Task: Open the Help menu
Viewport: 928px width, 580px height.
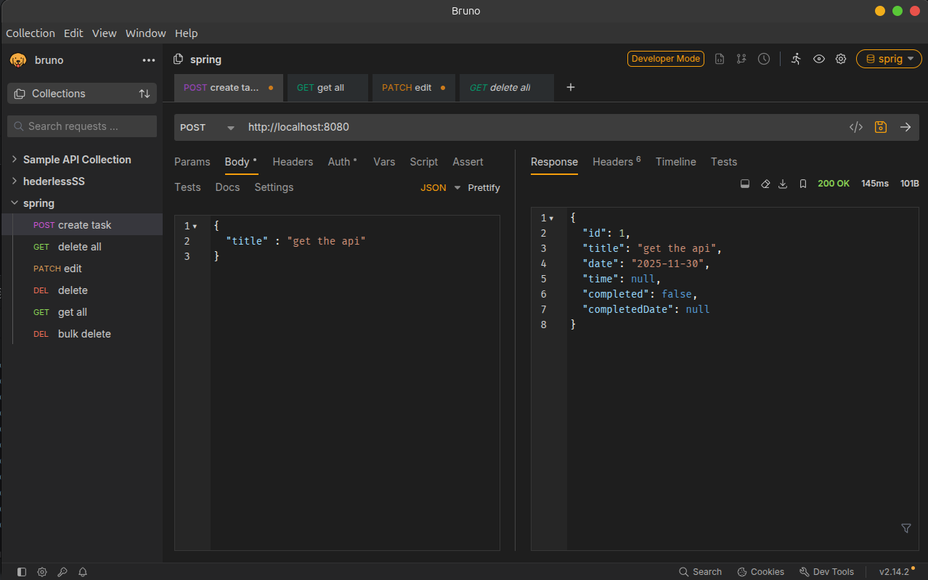Action: pos(186,33)
